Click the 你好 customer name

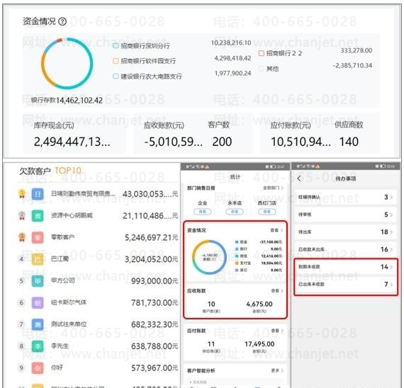(57, 367)
